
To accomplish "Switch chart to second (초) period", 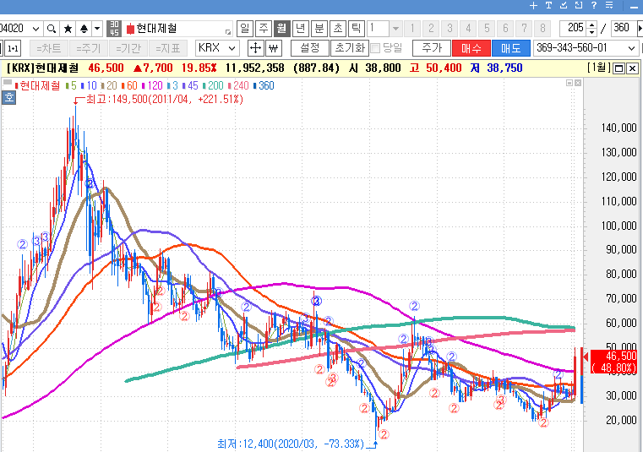I will pos(337,28).
